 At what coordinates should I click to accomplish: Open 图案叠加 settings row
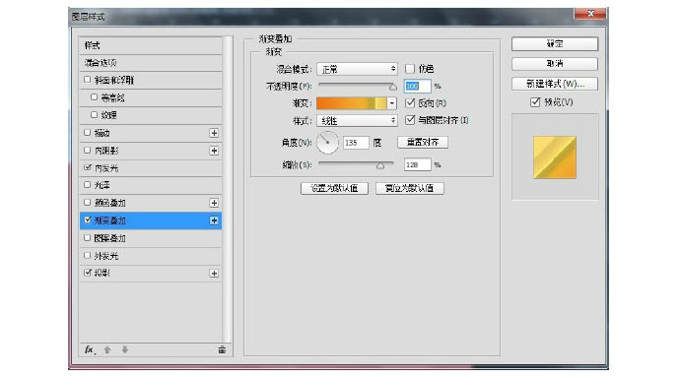[151, 238]
